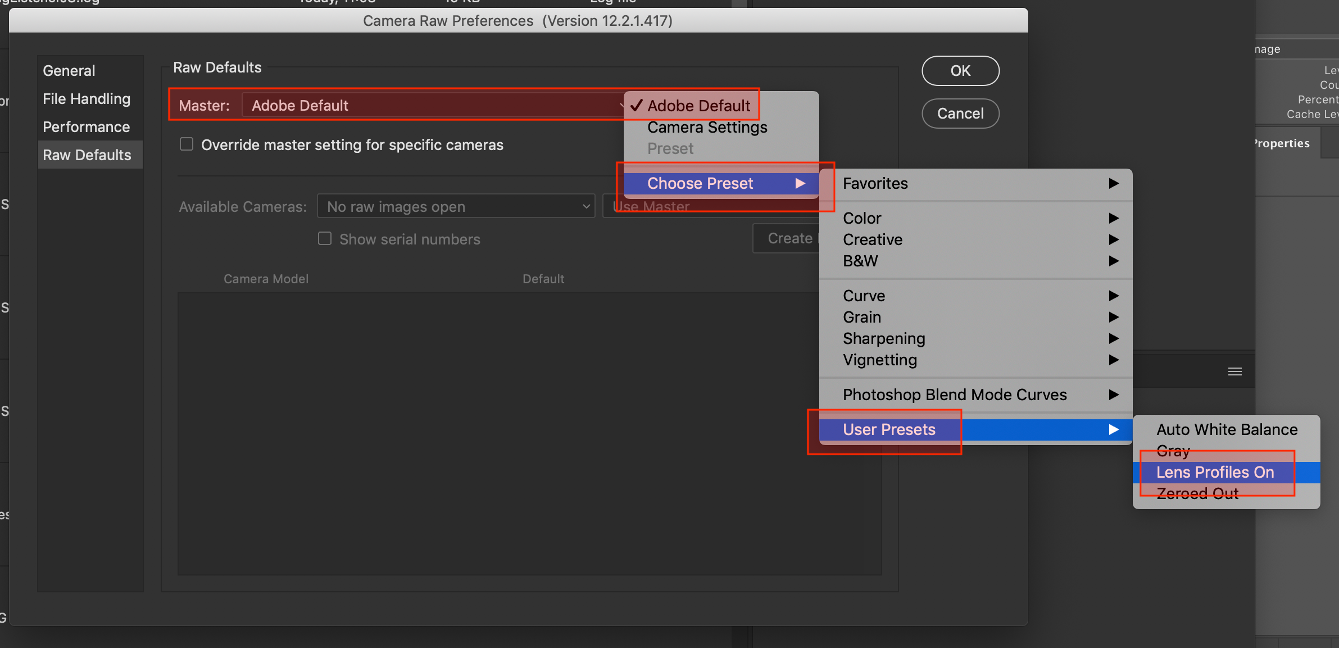Toggle Override master setting for specific cameras
The width and height of the screenshot is (1339, 648).
(x=185, y=145)
